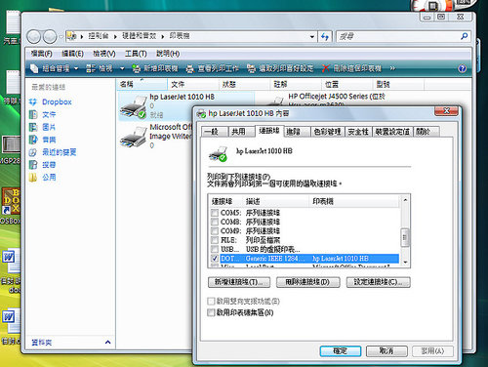Enable 啟用印表機集區(N) printer pooling checkbox
Screen dimensions: 488x367
[x=211, y=312]
